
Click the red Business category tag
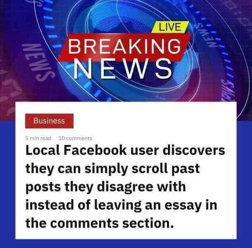[x=49, y=121]
